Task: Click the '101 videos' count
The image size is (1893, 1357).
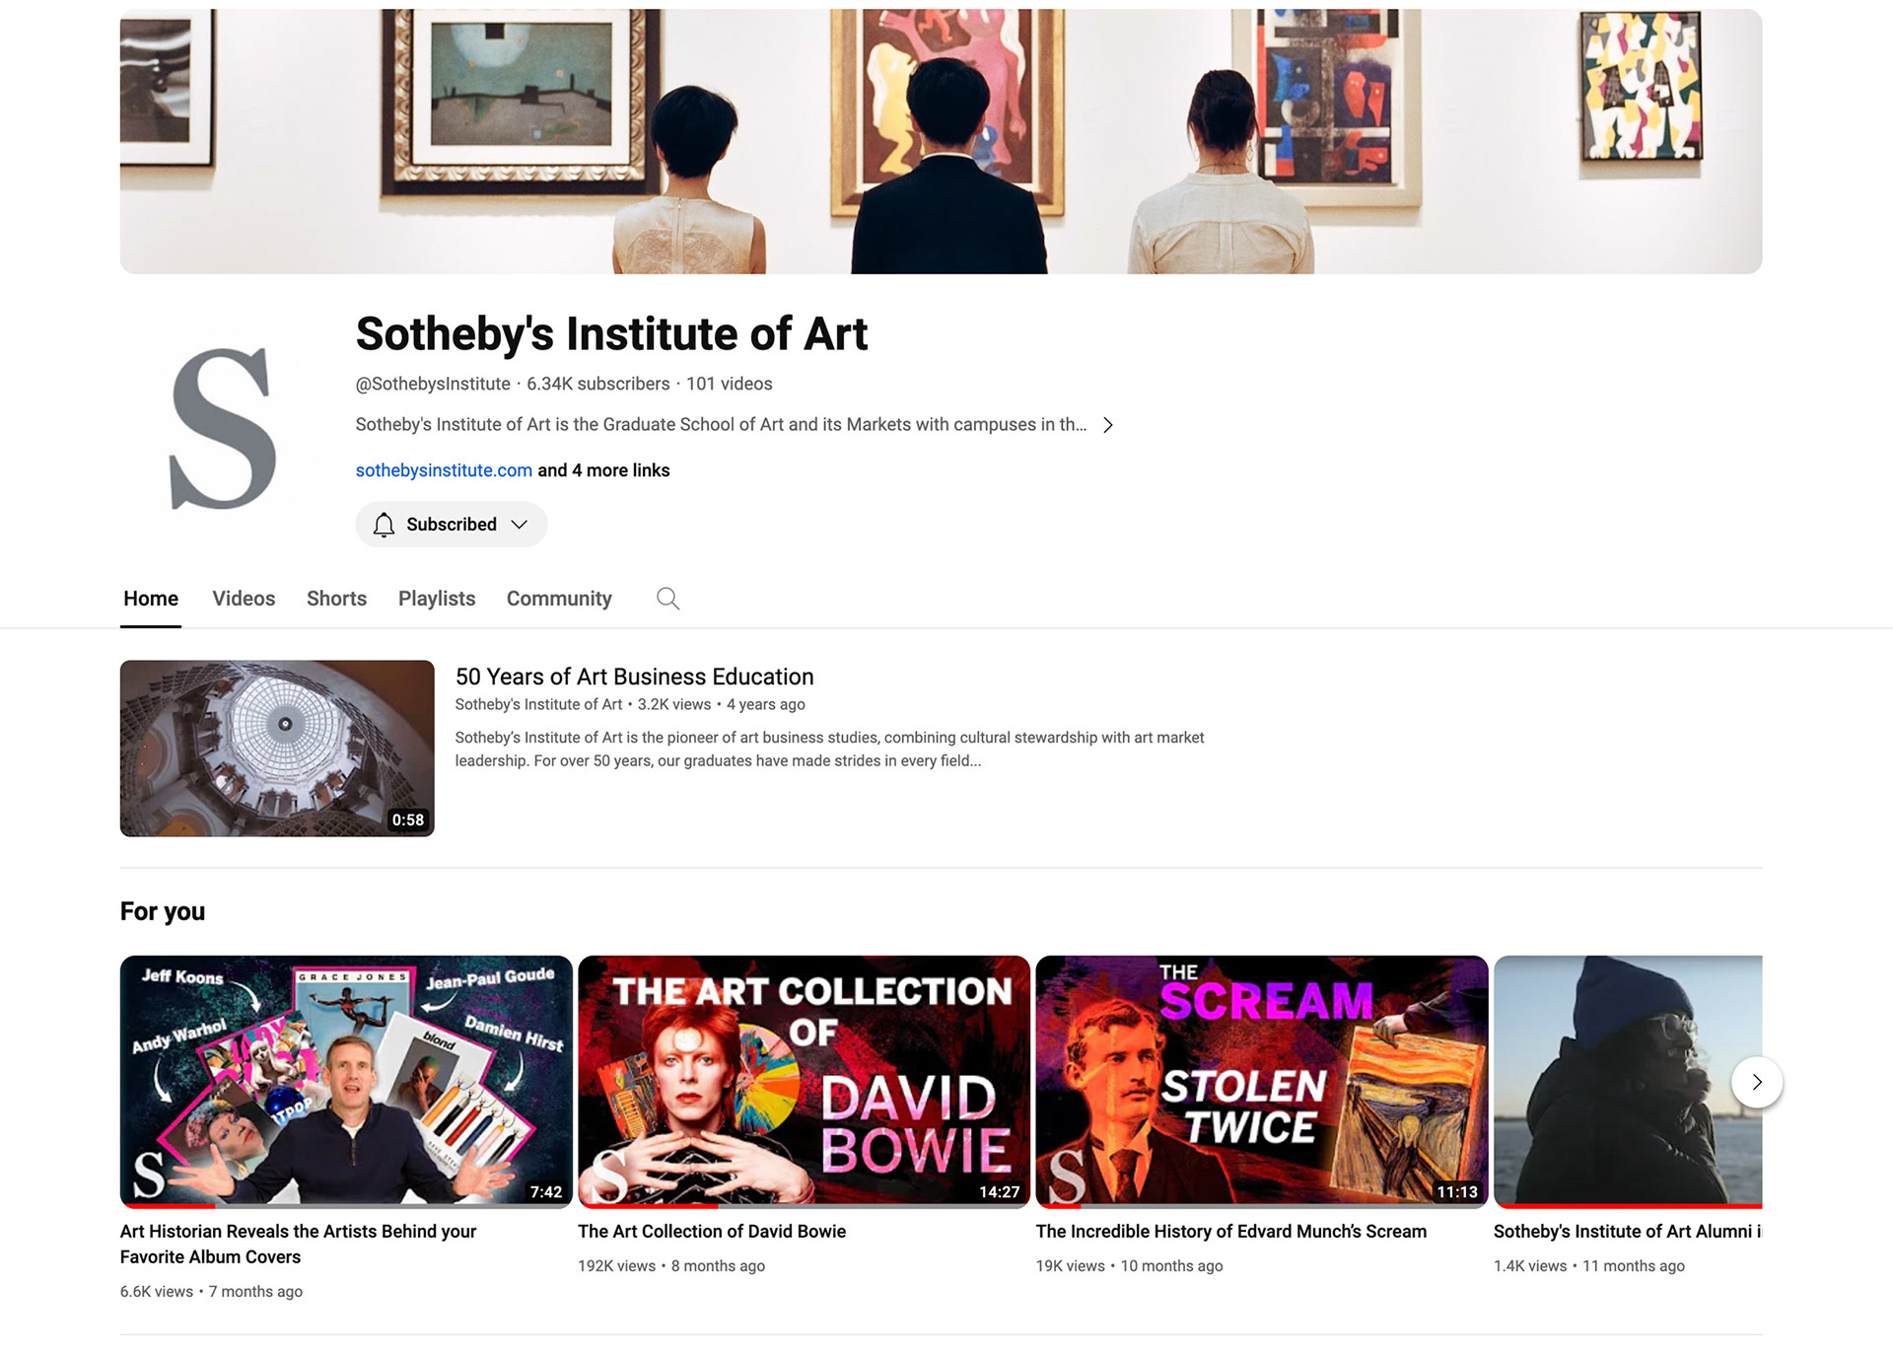Action: pos(730,384)
